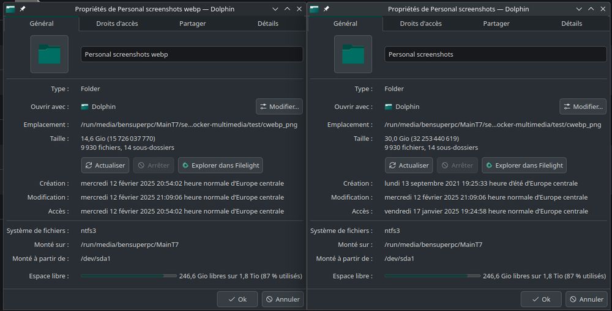This screenshot has width=612, height=311.
Task: Click the Espace libre usage bar in the webp window
Action: pos(129,276)
